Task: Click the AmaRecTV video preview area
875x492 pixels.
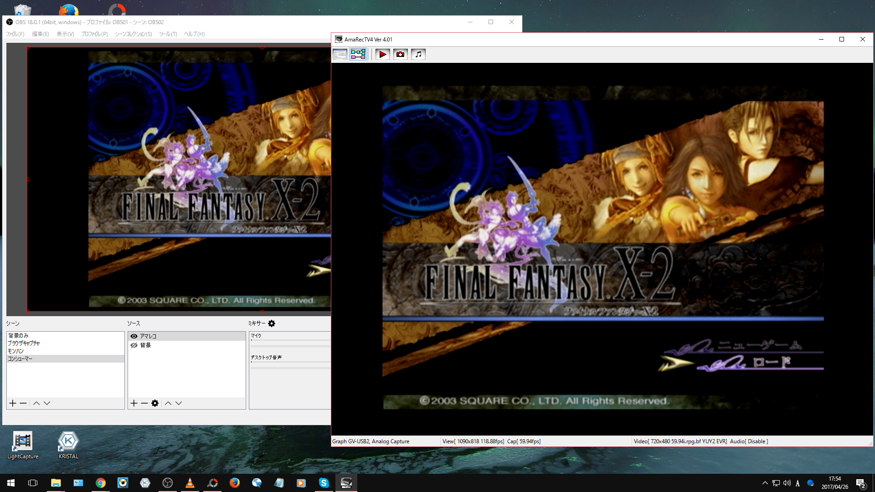Action: pyautogui.click(x=602, y=249)
